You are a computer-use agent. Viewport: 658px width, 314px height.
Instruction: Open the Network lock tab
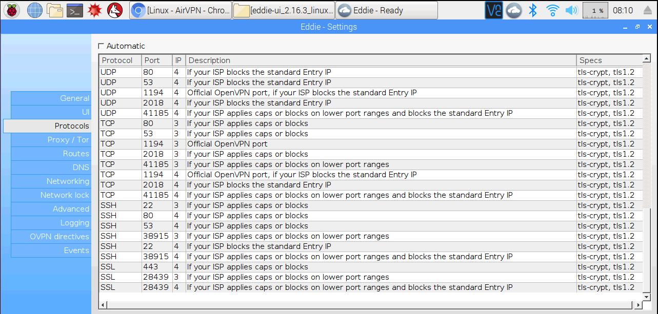point(51,195)
